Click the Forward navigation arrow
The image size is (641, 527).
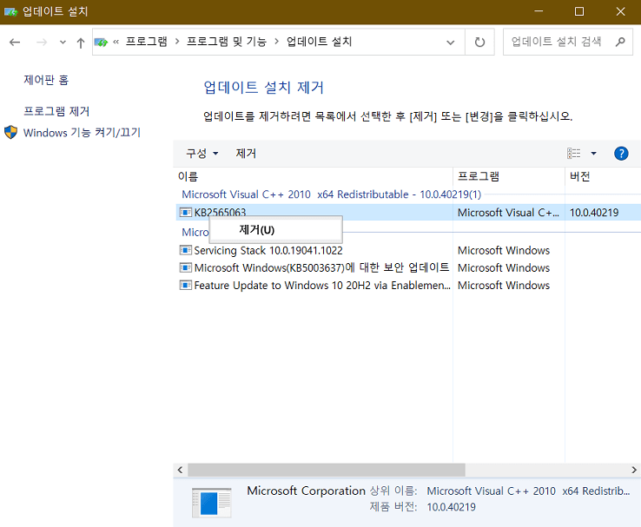(x=42, y=42)
